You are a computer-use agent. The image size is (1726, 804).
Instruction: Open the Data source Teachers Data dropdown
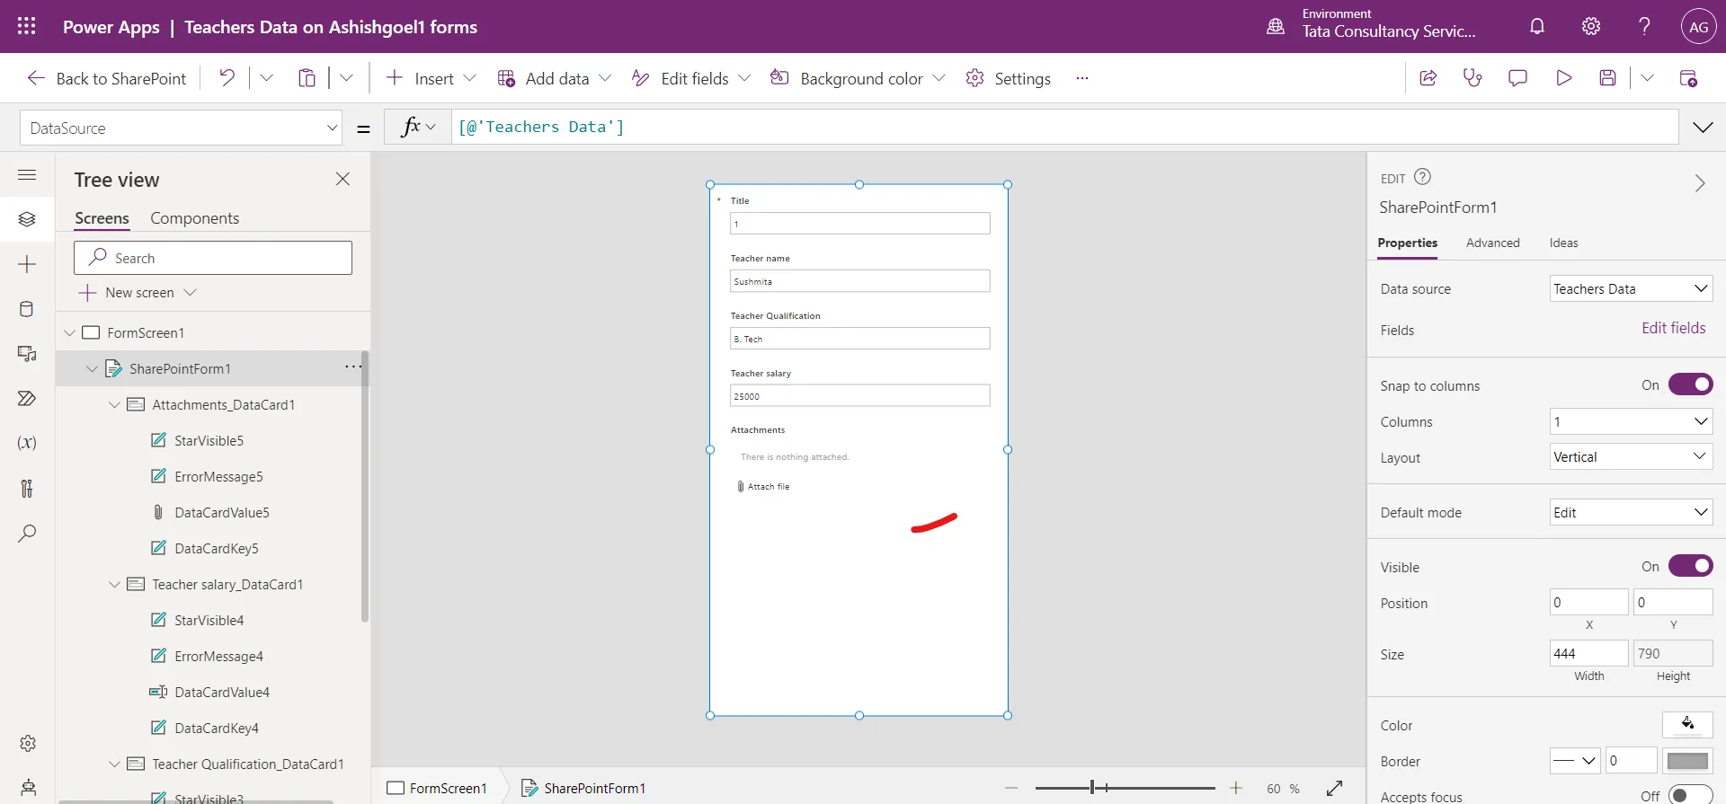pyautogui.click(x=1631, y=288)
